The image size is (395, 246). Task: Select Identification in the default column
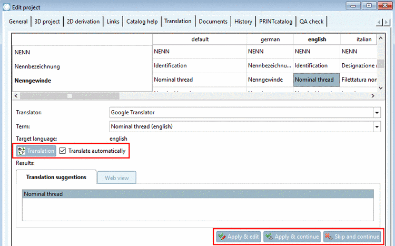click(x=199, y=66)
